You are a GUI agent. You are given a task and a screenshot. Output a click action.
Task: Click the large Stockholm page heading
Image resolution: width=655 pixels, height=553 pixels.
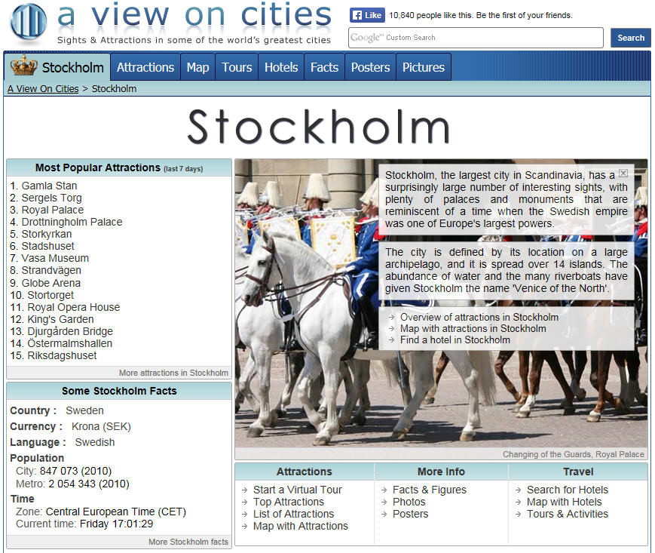318,127
